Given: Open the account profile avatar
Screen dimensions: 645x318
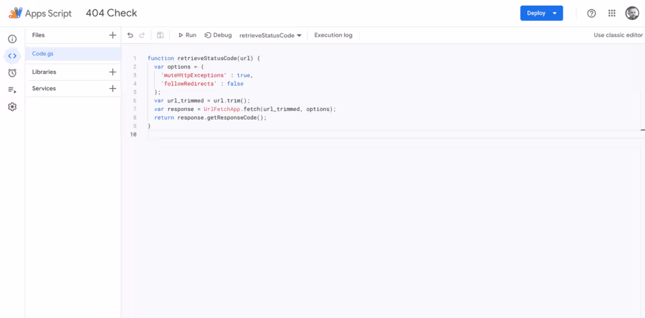Looking at the screenshot, I should click(x=632, y=13).
